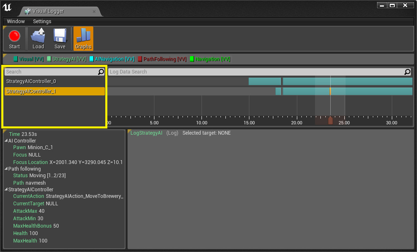Toggle the Graphs view button
Image resolution: width=417 pixels, height=252 pixels.
click(83, 39)
